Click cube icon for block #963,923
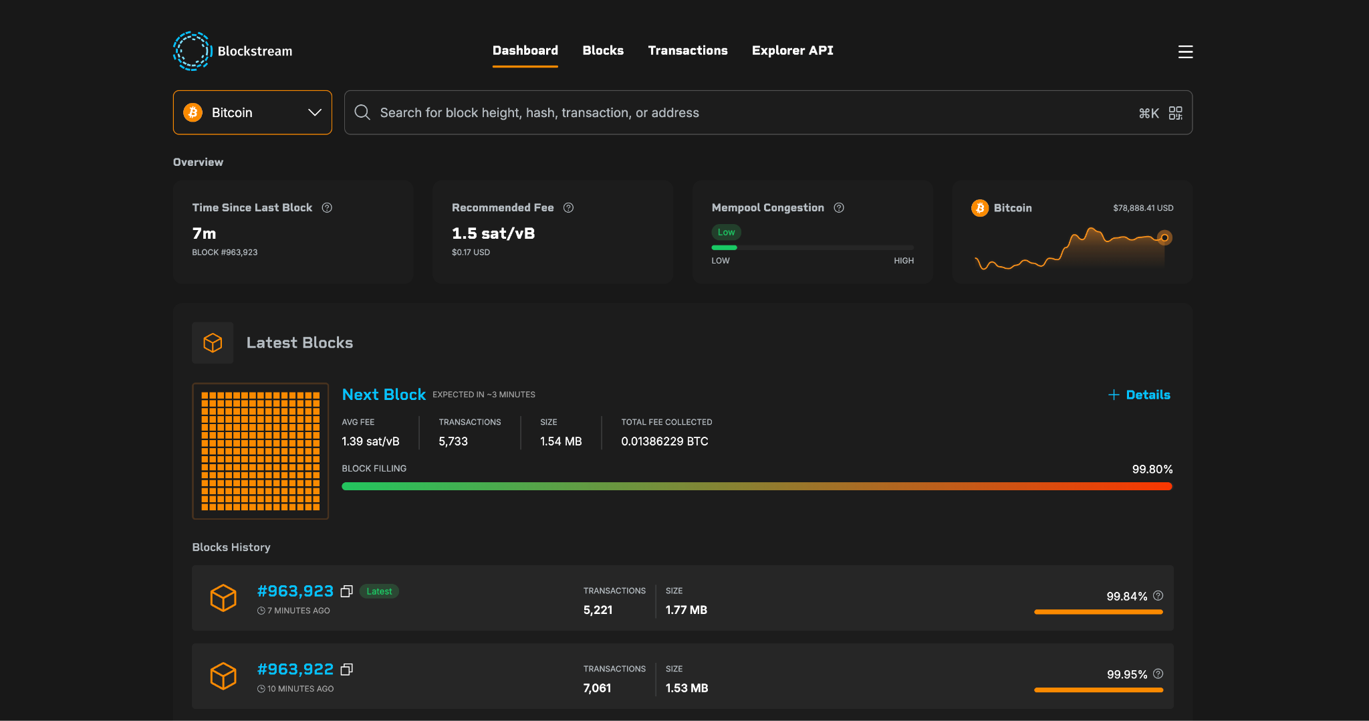This screenshot has width=1369, height=721. point(223,598)
